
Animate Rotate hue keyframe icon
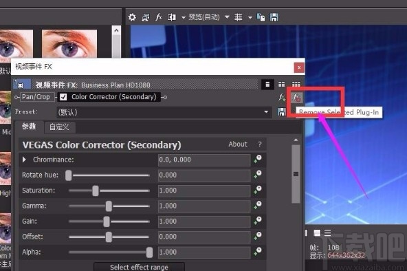click(x=258, y=174)
